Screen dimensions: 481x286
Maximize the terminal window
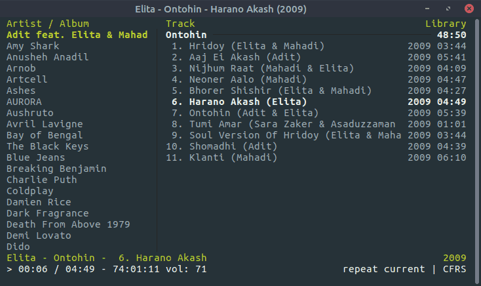click(x=450, y=9)
